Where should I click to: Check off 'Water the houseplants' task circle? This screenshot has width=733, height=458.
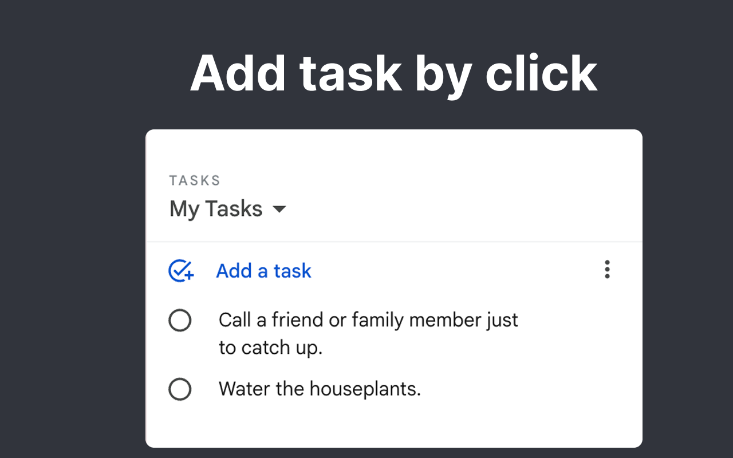180,390
